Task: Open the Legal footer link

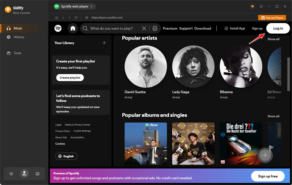Action: point(58,125)
